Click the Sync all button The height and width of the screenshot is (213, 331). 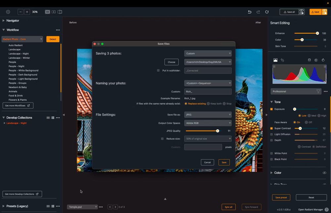[228, 207]
